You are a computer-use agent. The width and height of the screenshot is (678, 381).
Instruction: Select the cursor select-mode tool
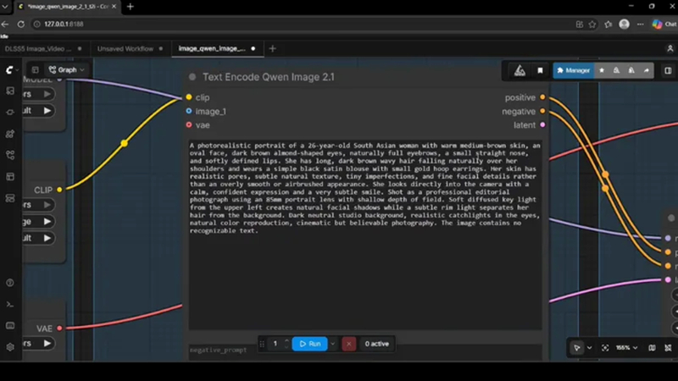(577, 348)
